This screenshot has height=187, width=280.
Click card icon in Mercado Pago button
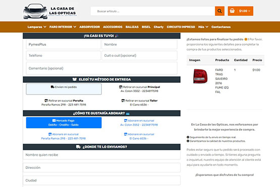click(54, 121)
